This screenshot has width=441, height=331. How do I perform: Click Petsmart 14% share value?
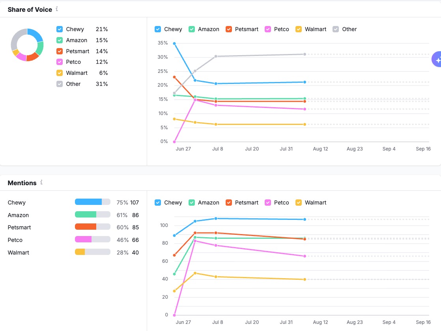(x=102, y=51)
